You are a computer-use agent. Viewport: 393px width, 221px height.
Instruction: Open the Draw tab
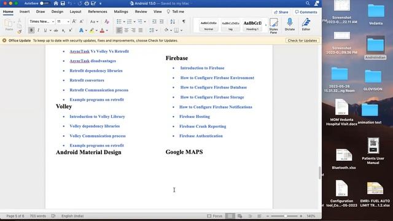(41, 12)
